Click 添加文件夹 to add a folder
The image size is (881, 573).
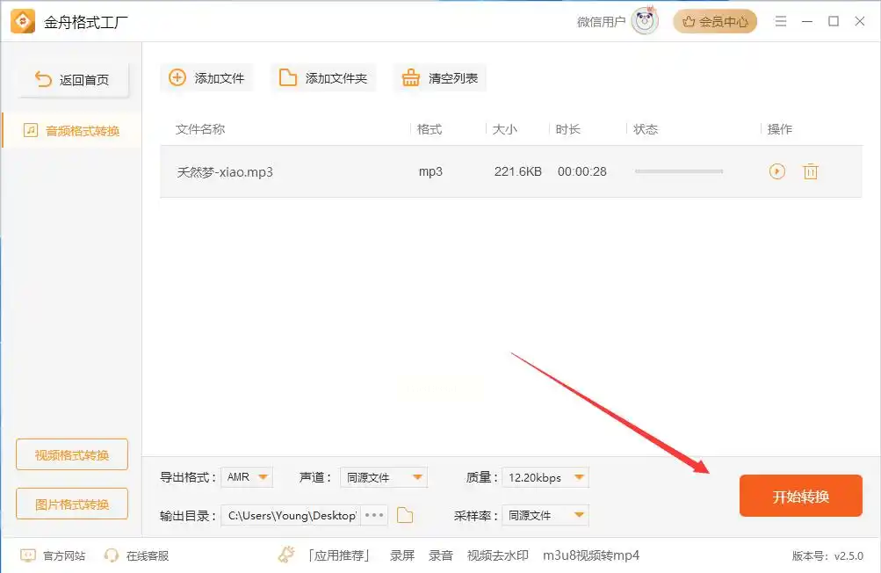click(323, 77)
